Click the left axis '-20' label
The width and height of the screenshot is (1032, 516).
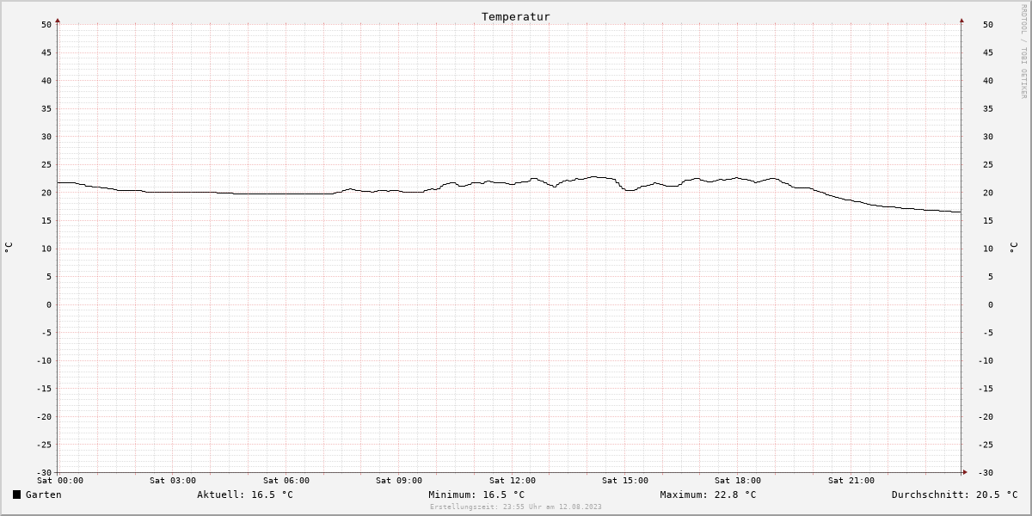[x=44, y=417]
